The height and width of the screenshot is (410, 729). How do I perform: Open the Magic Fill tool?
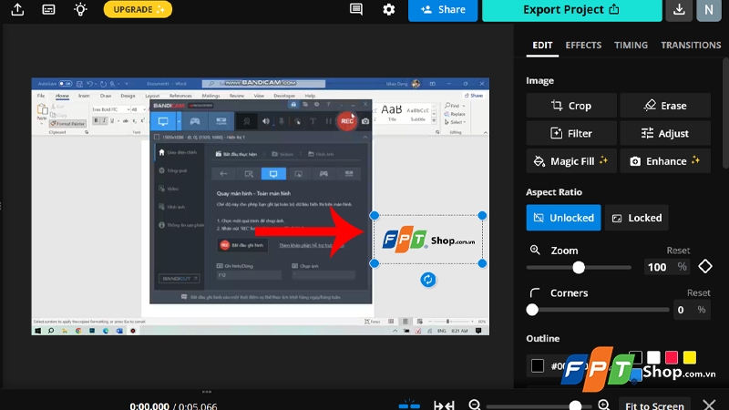571,161
